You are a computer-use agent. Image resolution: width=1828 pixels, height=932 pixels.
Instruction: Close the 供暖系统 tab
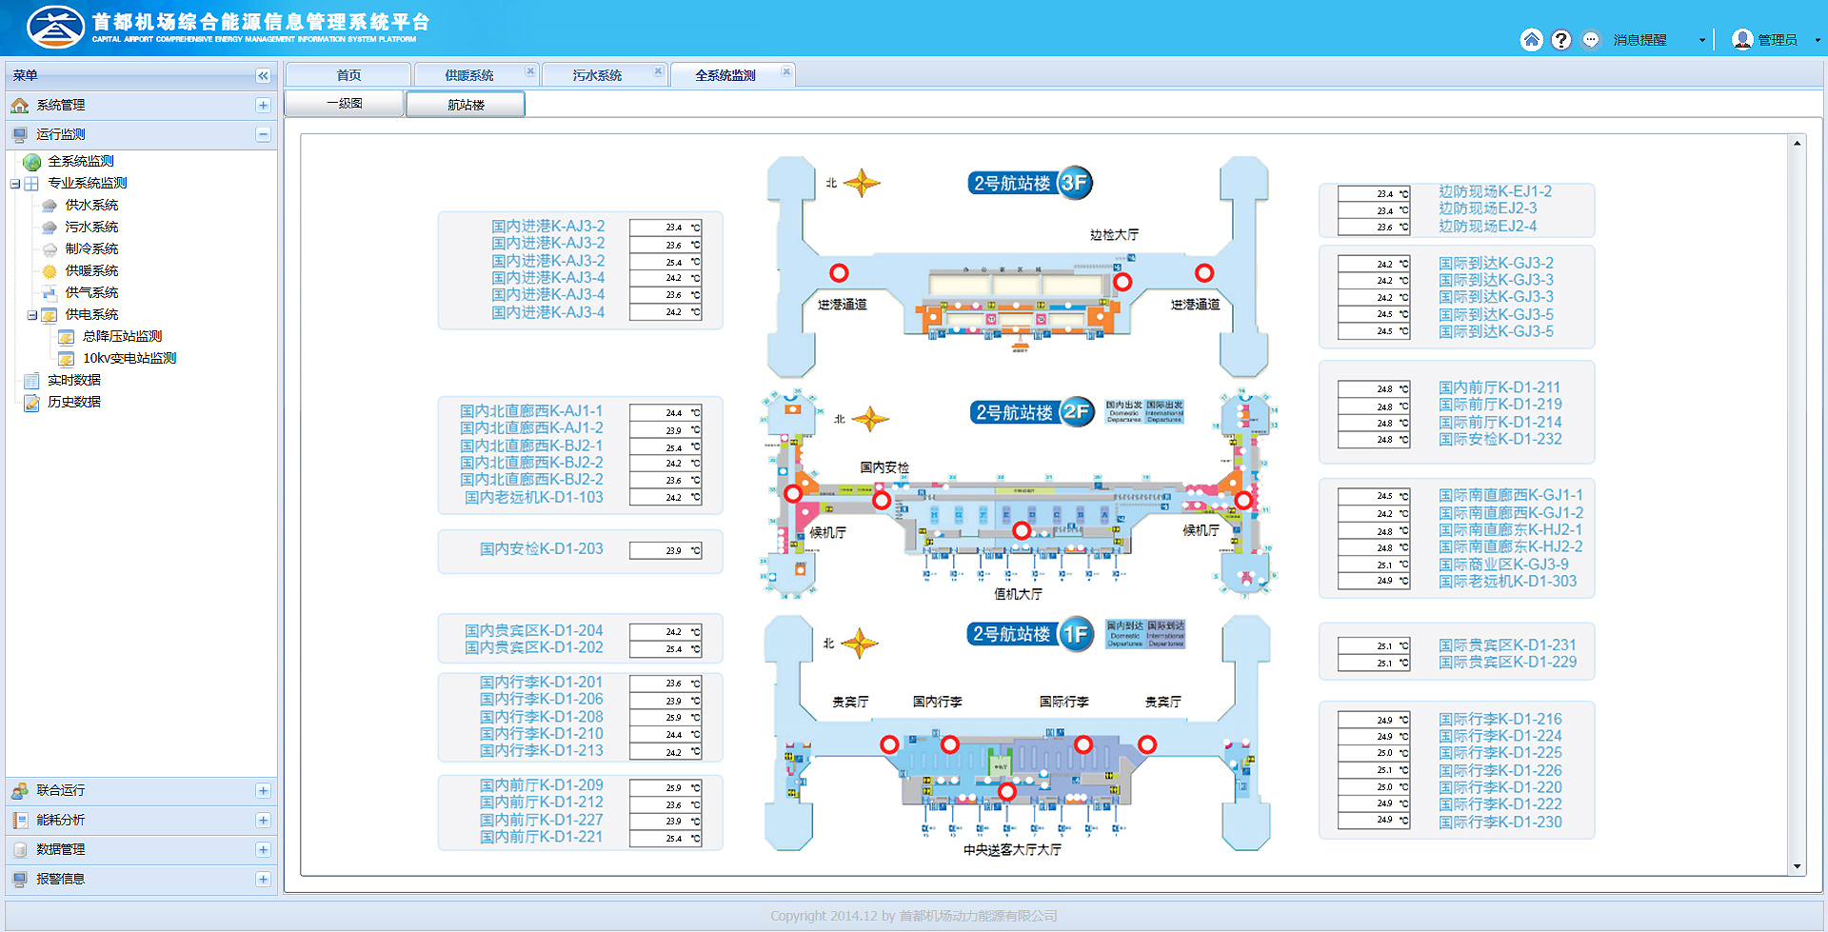[x=530, y=71]
